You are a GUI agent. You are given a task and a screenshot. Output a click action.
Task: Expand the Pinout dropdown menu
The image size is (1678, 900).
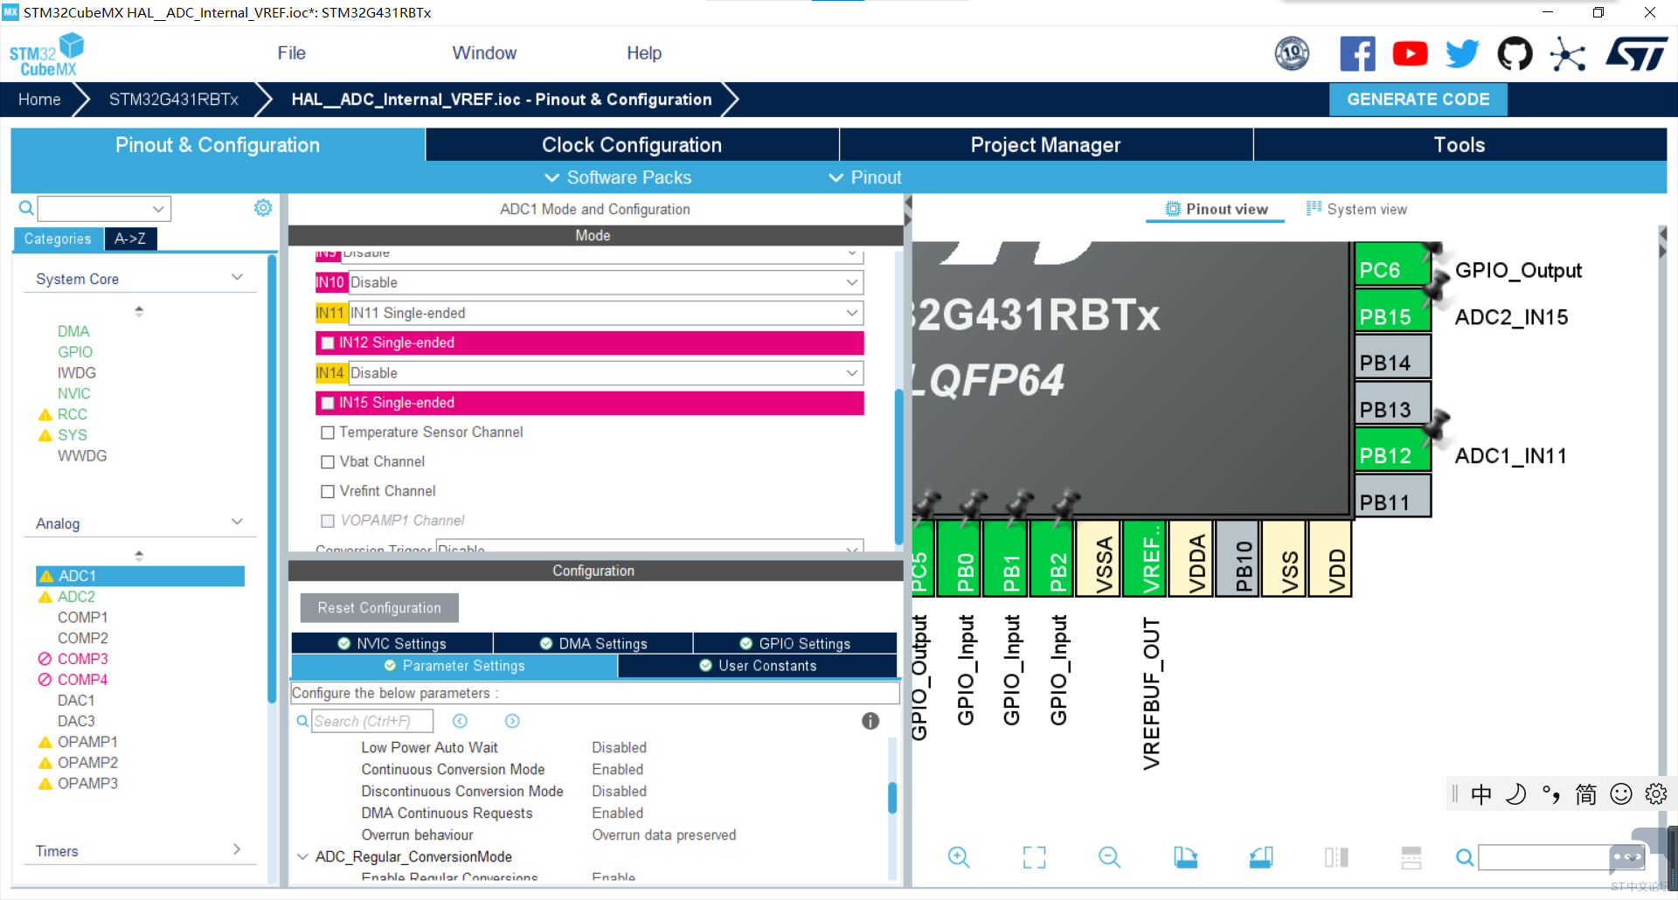(864, 177)
